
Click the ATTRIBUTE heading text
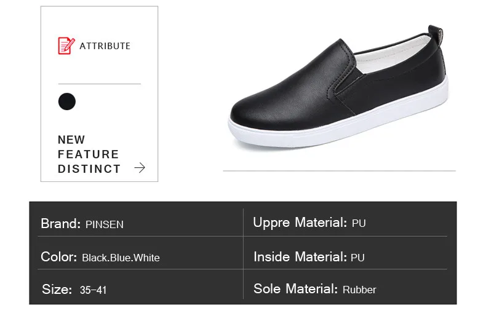point(105,46)
